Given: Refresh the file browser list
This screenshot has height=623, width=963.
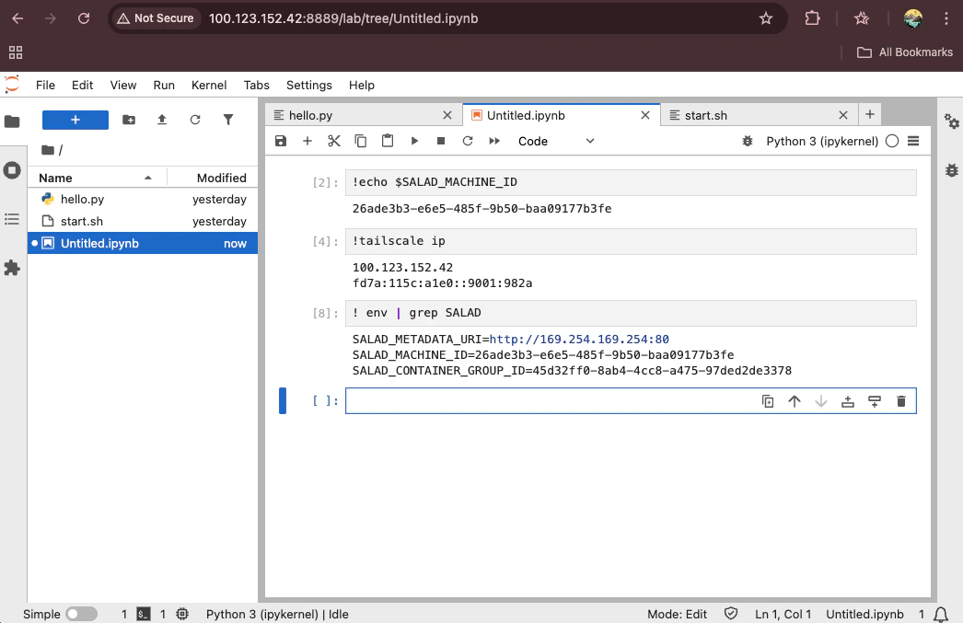Looking at the screenshot, I should (195, 120).
